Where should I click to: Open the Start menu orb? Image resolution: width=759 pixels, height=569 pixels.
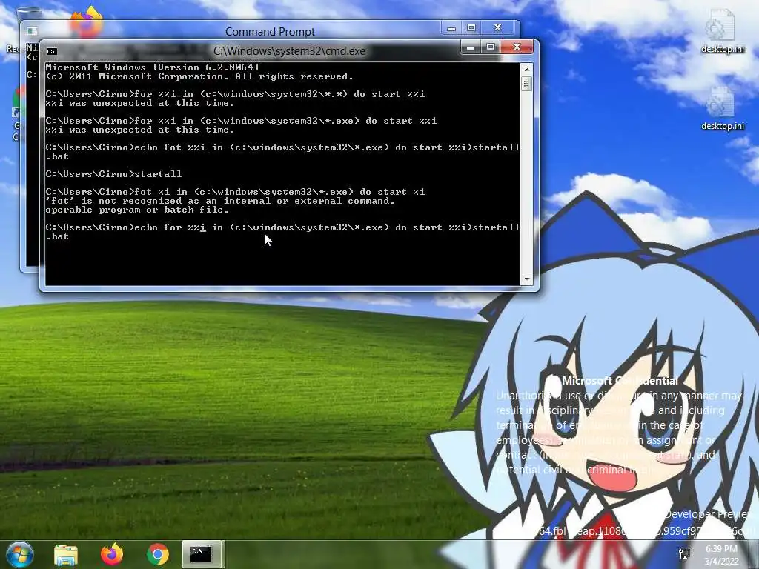pos(19,554)
